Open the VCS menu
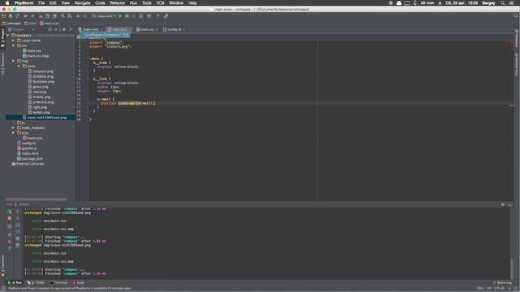This screenshot has height=292, width=520. (x=160, y=3)
